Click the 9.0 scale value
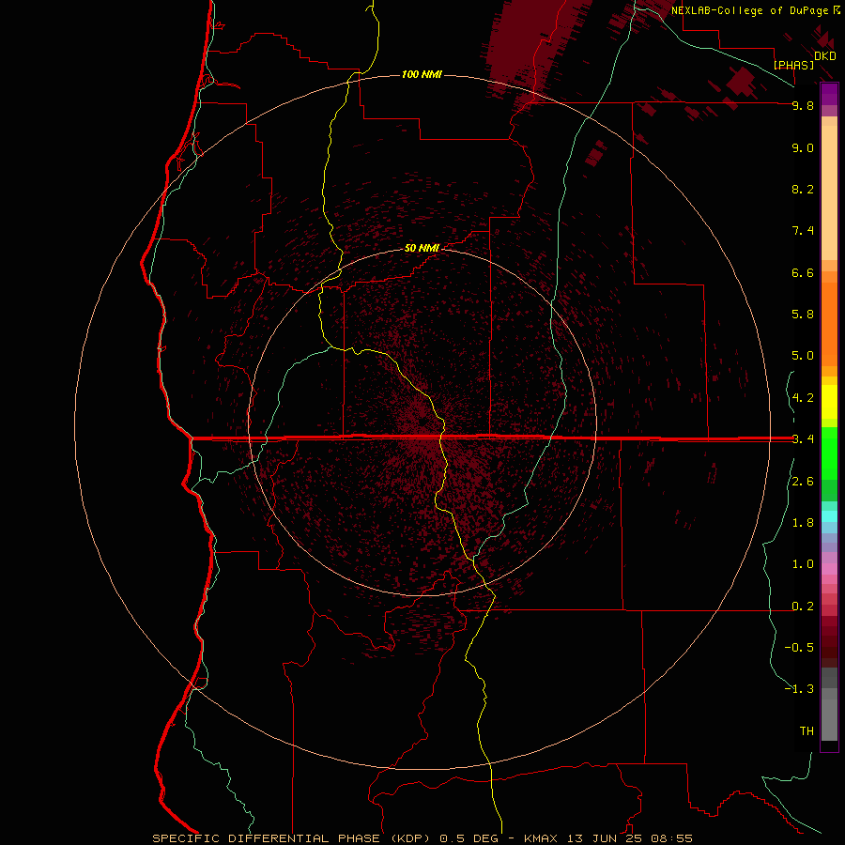Image resolution: width=845 pixels, height=845 pixels. [x=803, y=147]
